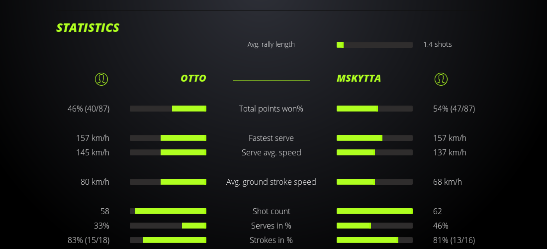The image size is (547, 249).
Task: Click Otto's 46% (40/87) points value
Action: pyautogui.click(x=89, y=109)
